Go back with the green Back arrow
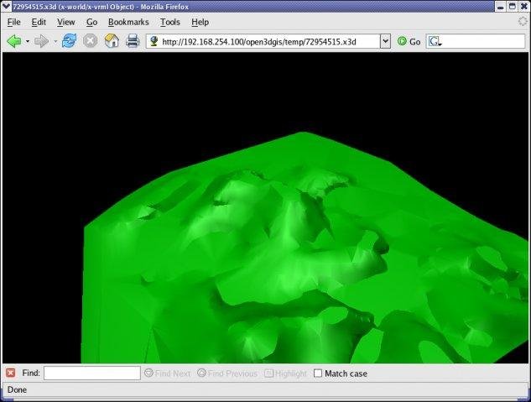The image size is (531, 402). coord(14,41)
